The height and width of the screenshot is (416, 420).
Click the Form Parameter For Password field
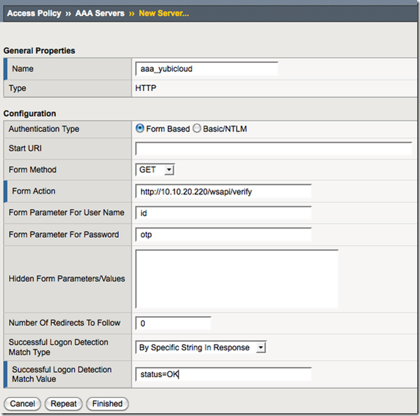(223, 235)
